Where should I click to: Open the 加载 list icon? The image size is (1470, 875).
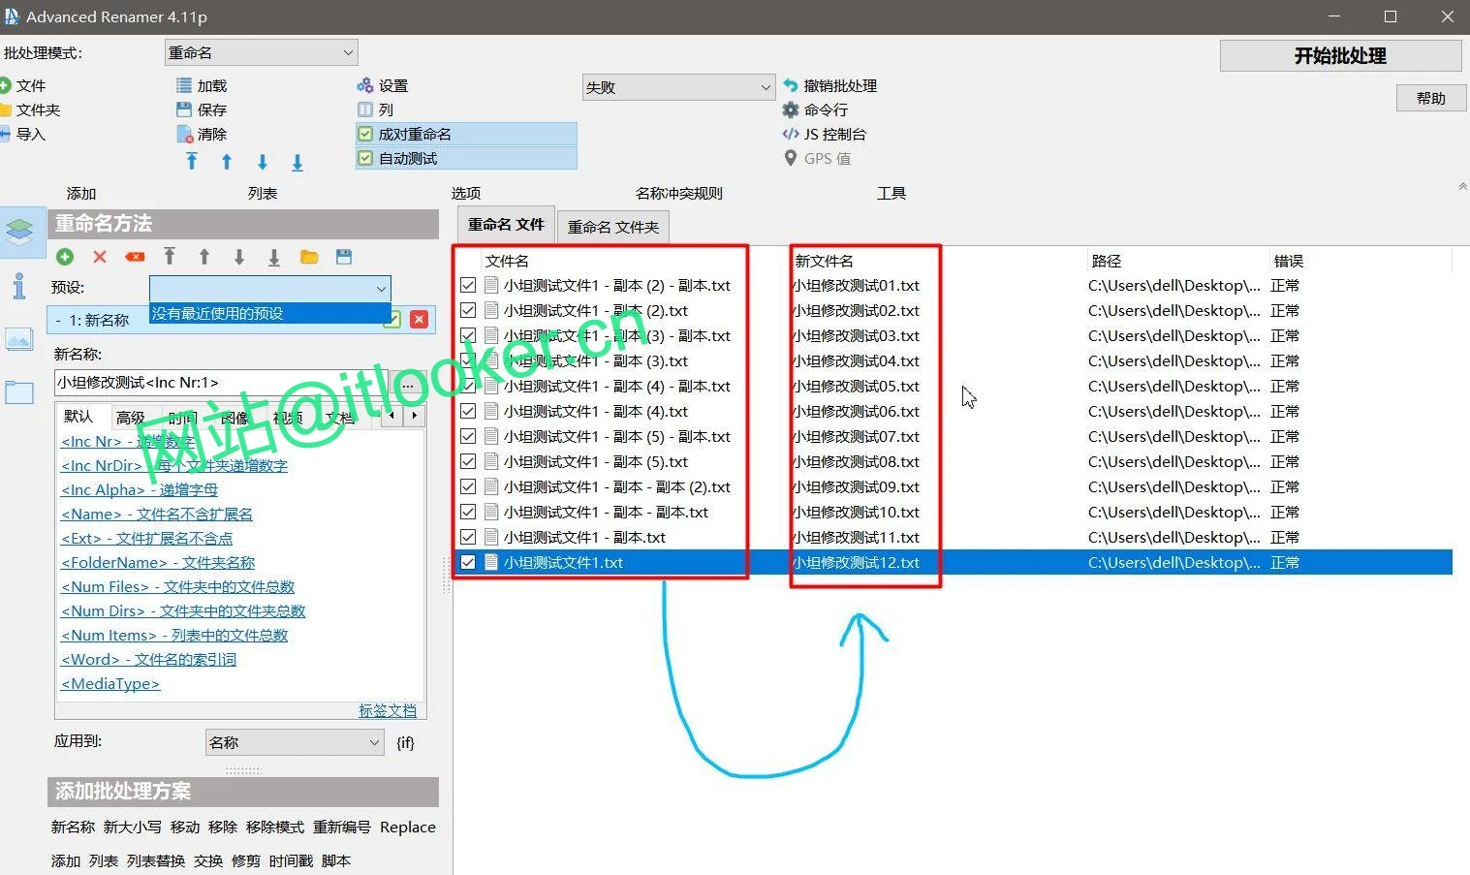pyautogui.click(x=184, y=86)
